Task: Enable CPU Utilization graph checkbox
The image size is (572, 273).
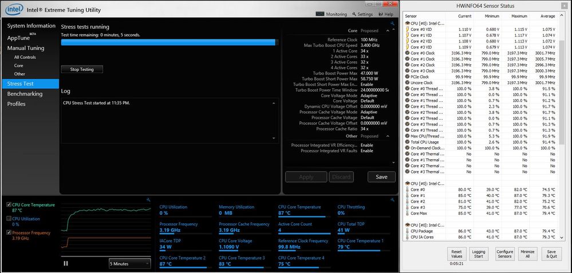Action: (x=9, y=219)
